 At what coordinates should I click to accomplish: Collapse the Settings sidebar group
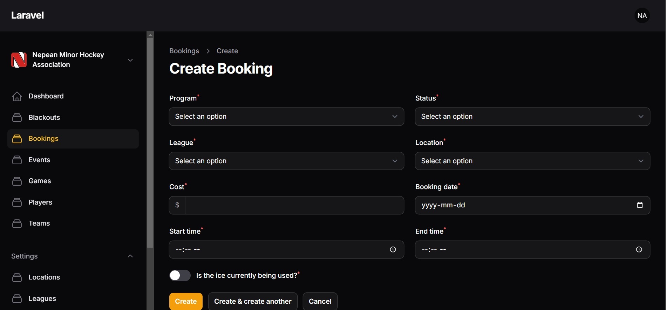(130, 256)
